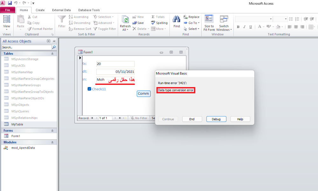Click the dt date field

point(115,72)
